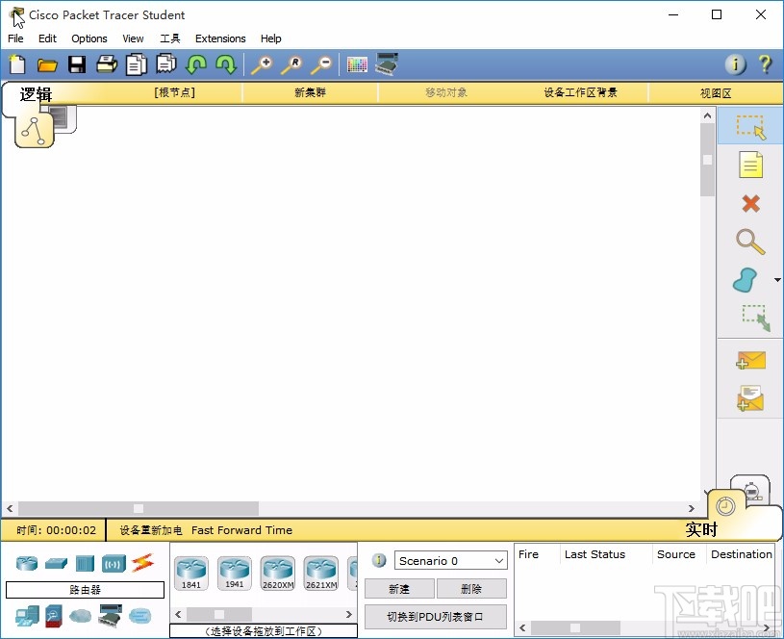Image resolution: width=784 pixels, height=639 pixels.
Task: Click the 新集群 button
Action: (x=310, y=92)
